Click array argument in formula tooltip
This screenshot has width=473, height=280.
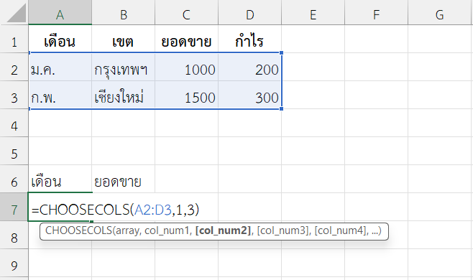point(127,230)
